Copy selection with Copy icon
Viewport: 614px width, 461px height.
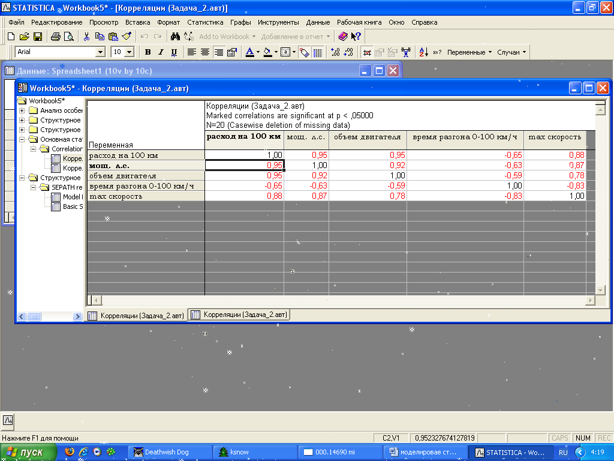point(100,37)
